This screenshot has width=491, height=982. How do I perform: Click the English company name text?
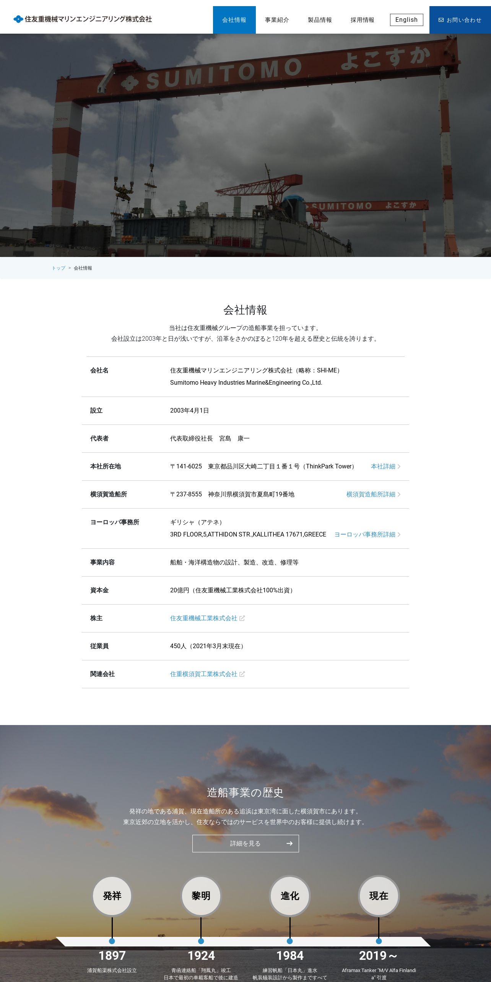pos(246,383)
